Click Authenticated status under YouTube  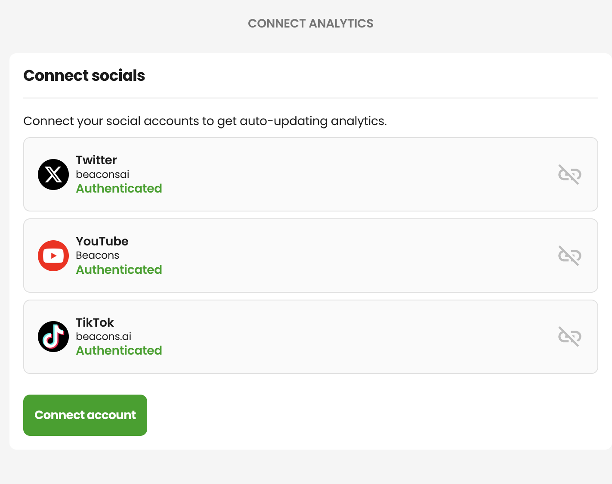coord(119,270)
